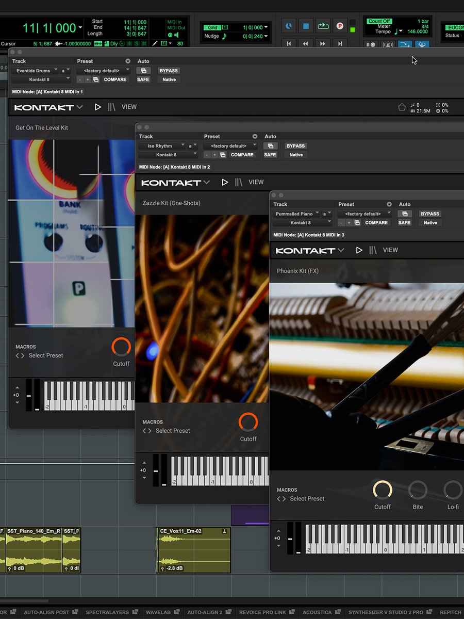Click the Record button in the transport

[340, 26]
